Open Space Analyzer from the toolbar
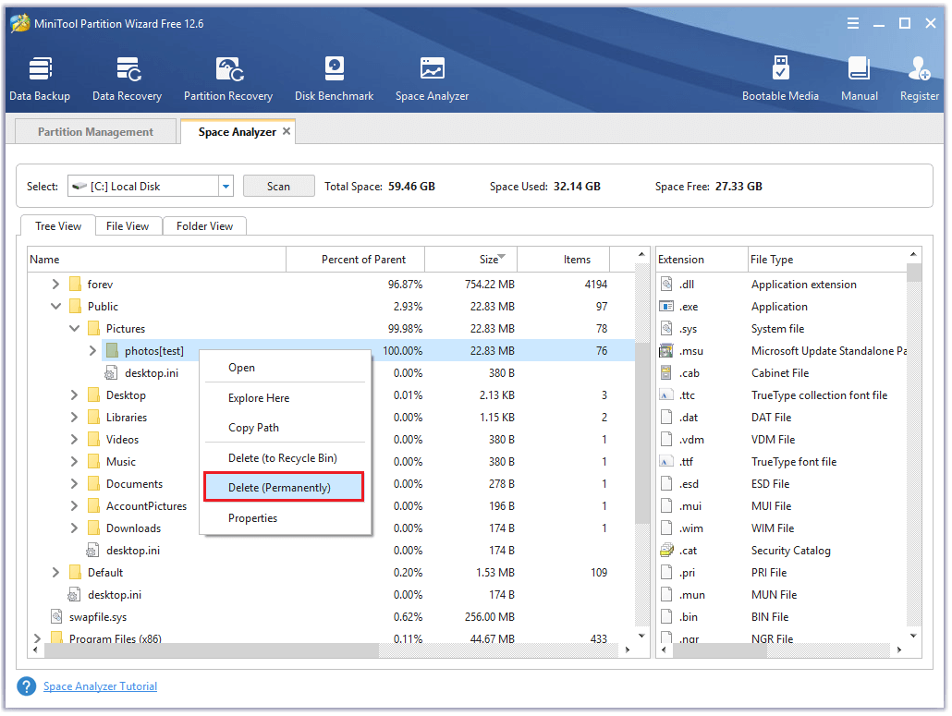Screen dimensions: 952x716 [432, 79]
